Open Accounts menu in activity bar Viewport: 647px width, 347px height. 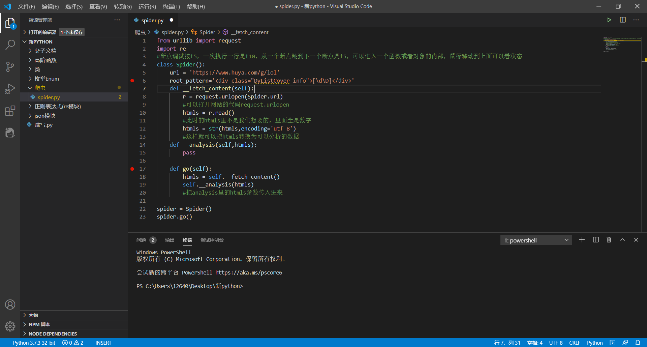click(10, 305)
